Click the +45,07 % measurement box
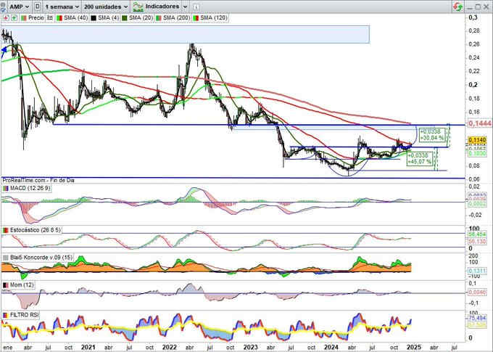 pos(420,159)
